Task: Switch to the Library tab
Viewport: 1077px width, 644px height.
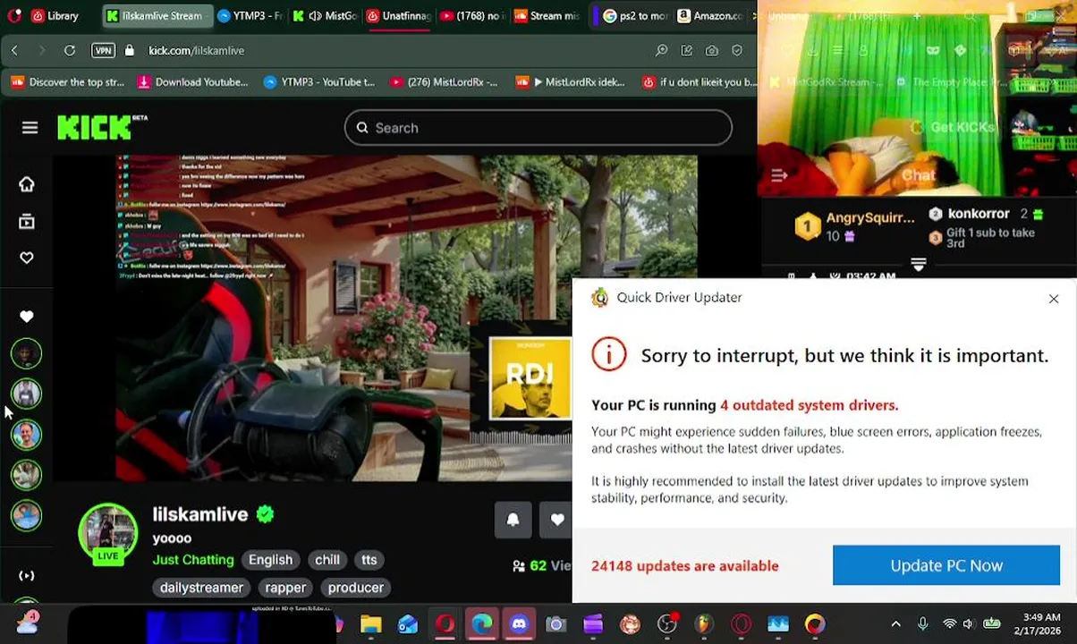Action: coord(55,16)
